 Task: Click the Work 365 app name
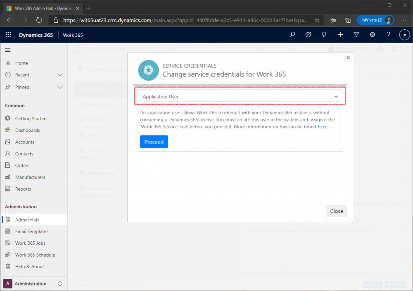[73, 35]
